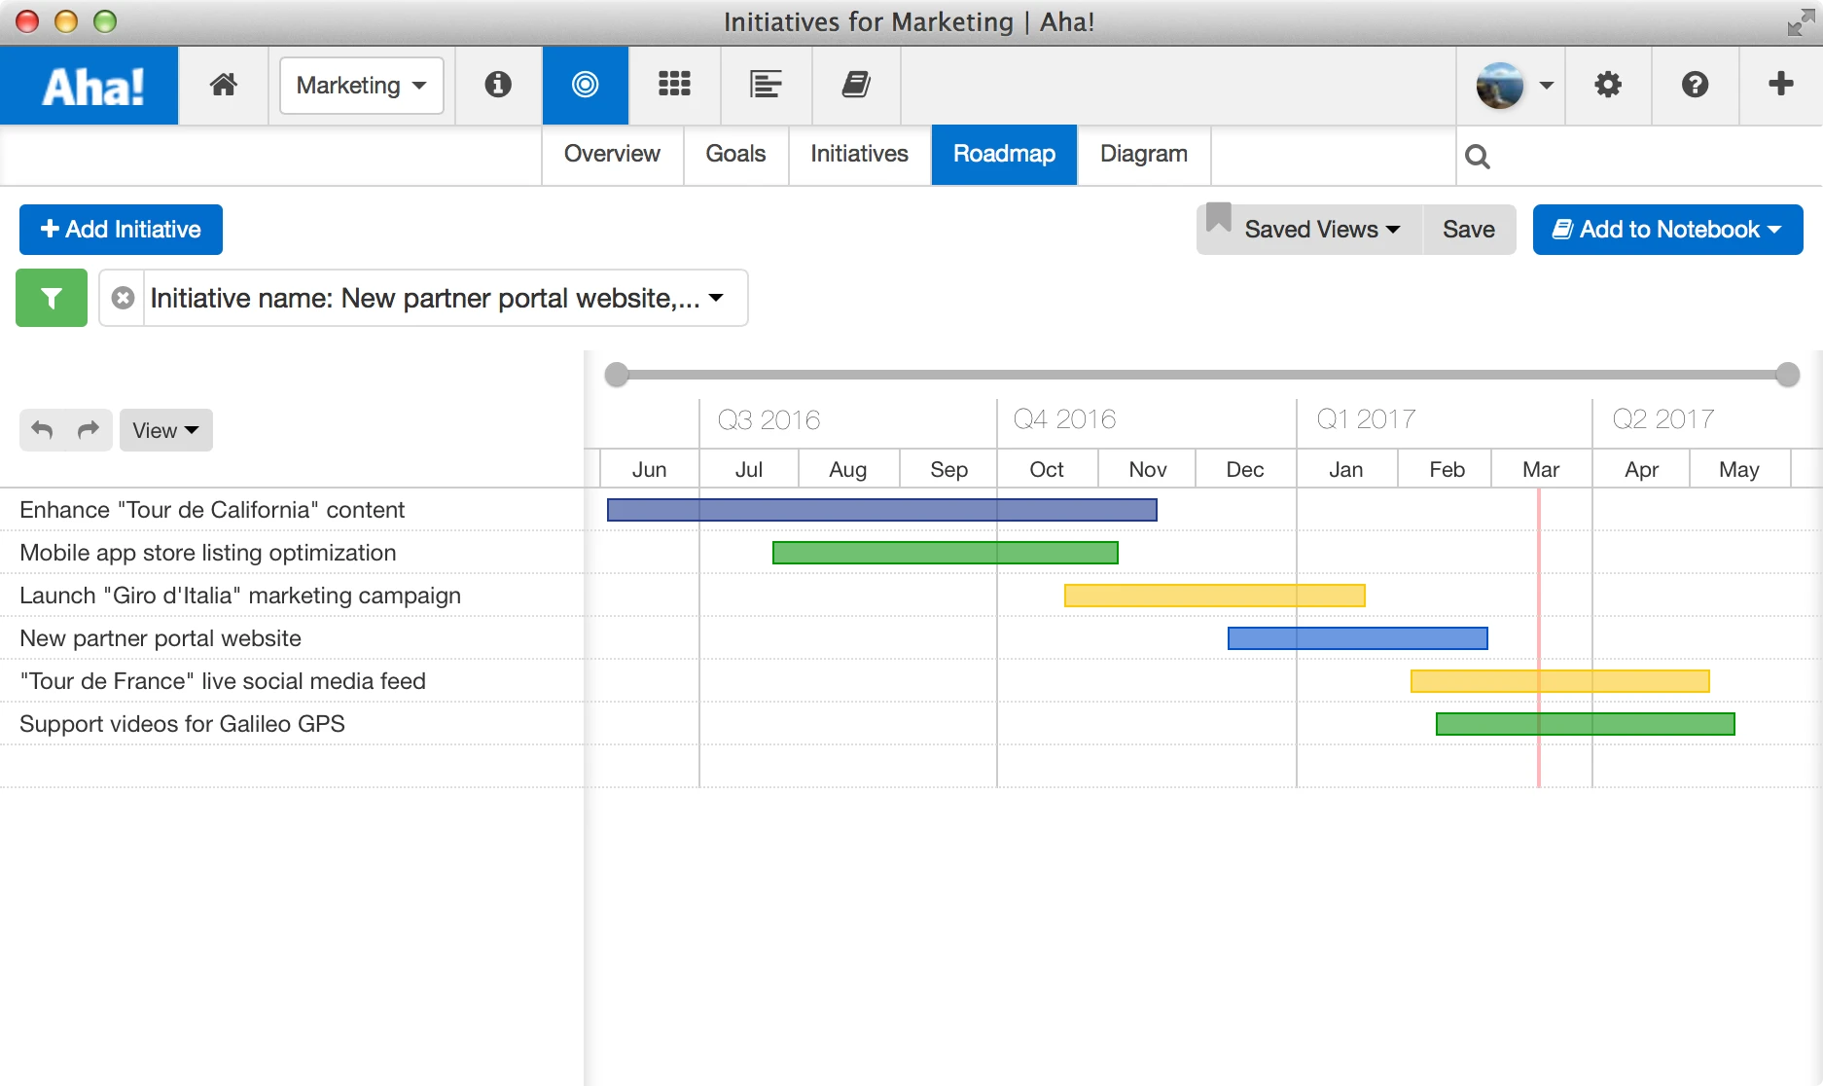Click Enhance "Tour de California" content row label

(x=212, y=510)
